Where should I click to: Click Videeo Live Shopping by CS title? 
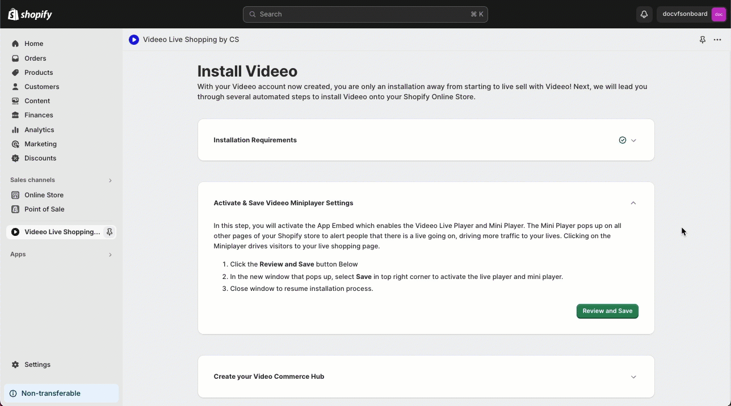[191, 40]
